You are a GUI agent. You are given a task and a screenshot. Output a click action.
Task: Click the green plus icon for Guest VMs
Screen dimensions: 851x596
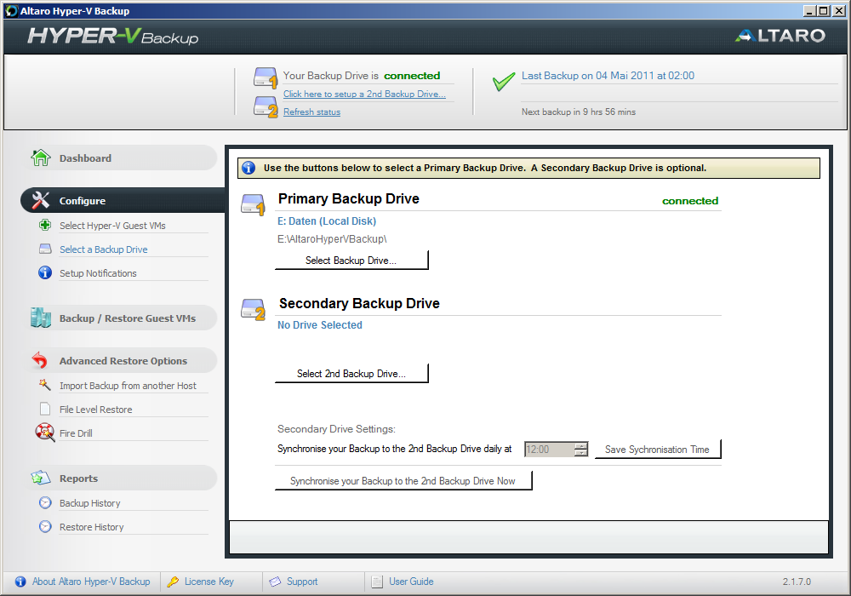(x=46, y=225)
